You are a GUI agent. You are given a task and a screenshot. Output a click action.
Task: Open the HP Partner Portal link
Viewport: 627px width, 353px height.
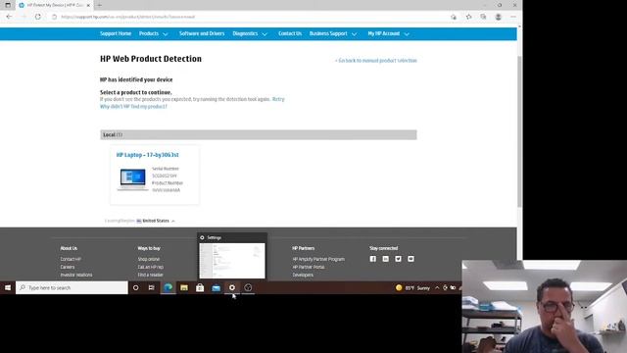coord(309,267)
